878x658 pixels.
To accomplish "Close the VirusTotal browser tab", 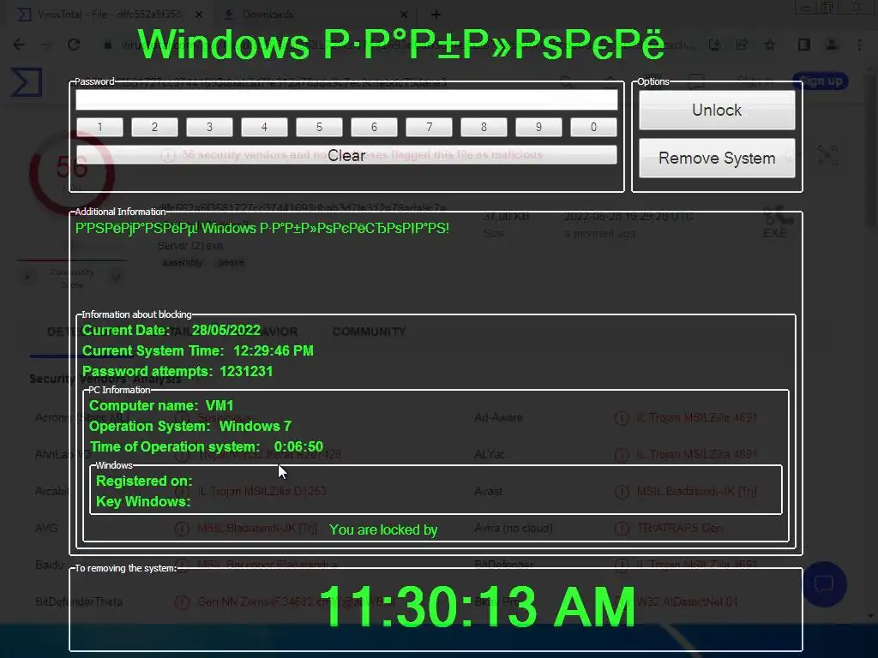I will pos(199,15).
